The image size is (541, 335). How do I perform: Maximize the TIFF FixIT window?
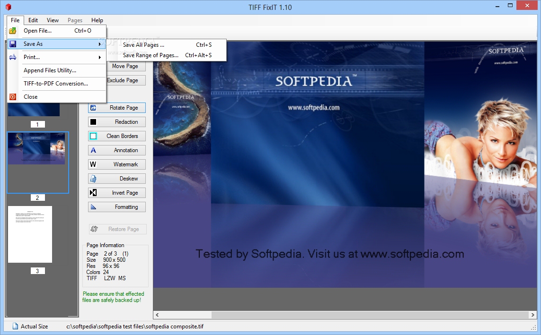[510, 5]
